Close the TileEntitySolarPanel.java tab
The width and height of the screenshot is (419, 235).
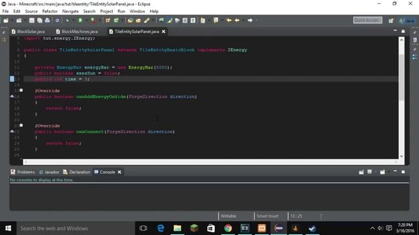(164, 31)
